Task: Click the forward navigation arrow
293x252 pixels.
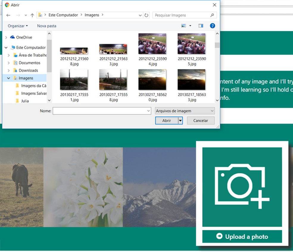Action: [x=18, y=15]
